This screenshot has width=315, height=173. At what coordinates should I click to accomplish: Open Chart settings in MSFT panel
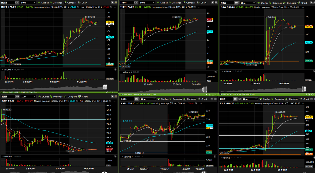tap(82, 3)
